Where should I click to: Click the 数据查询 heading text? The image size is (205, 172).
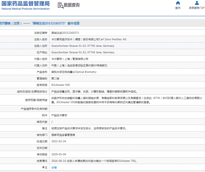point(72,5)
